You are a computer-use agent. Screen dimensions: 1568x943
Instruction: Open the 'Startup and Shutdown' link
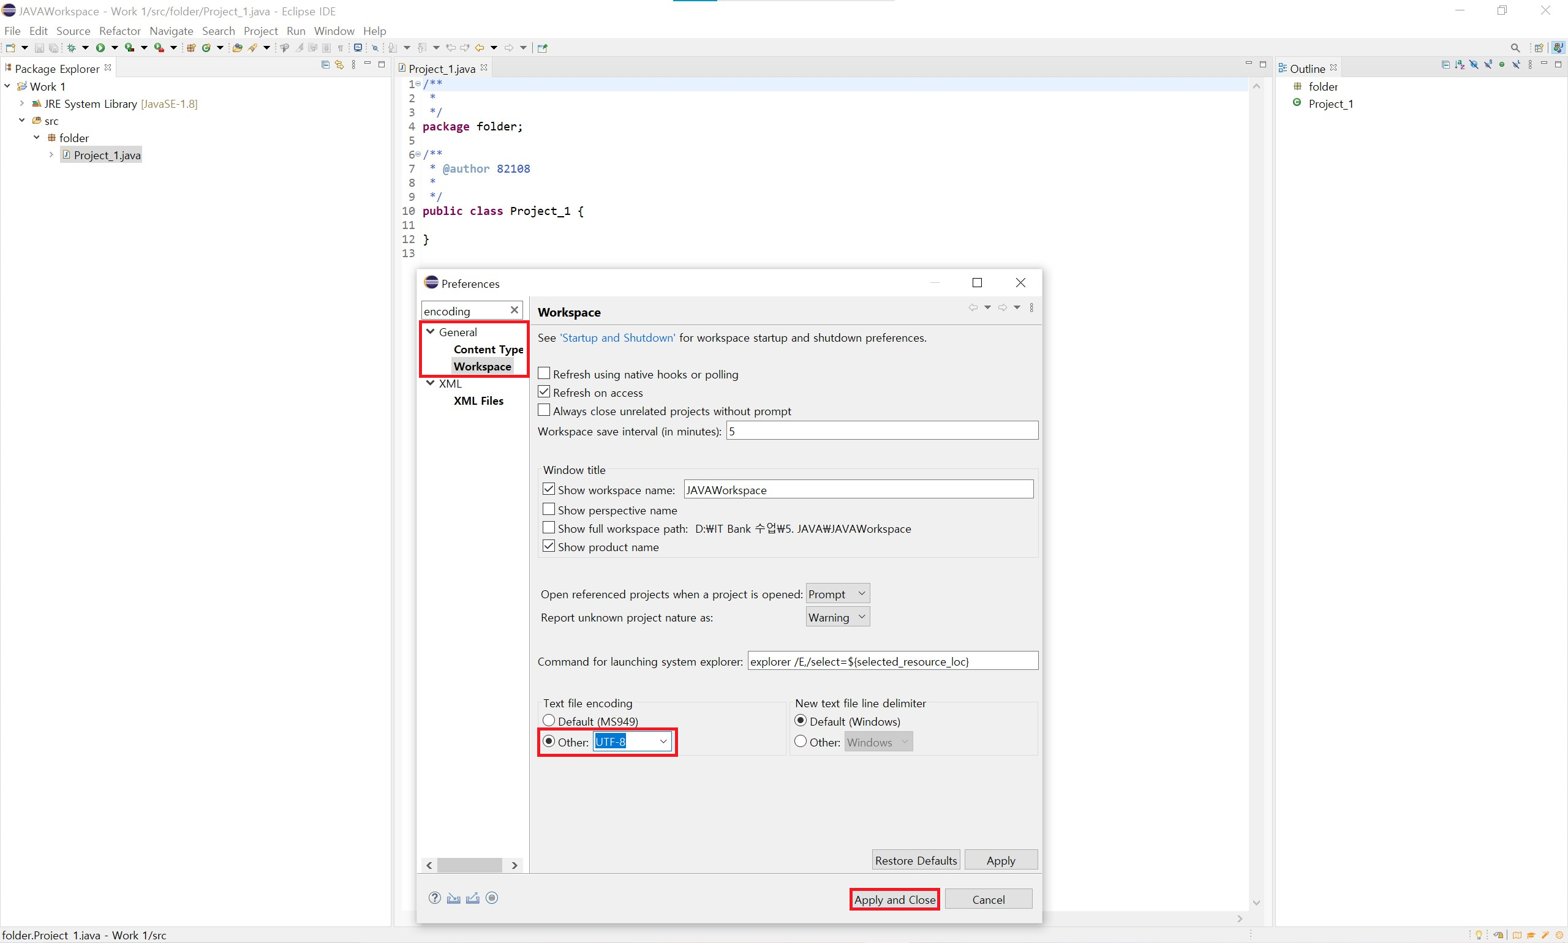coord(617,337)
